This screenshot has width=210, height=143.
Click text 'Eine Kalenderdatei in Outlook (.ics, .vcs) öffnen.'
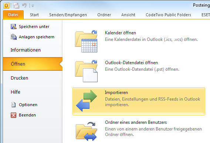pyautogui.click(x=151, y=39)
